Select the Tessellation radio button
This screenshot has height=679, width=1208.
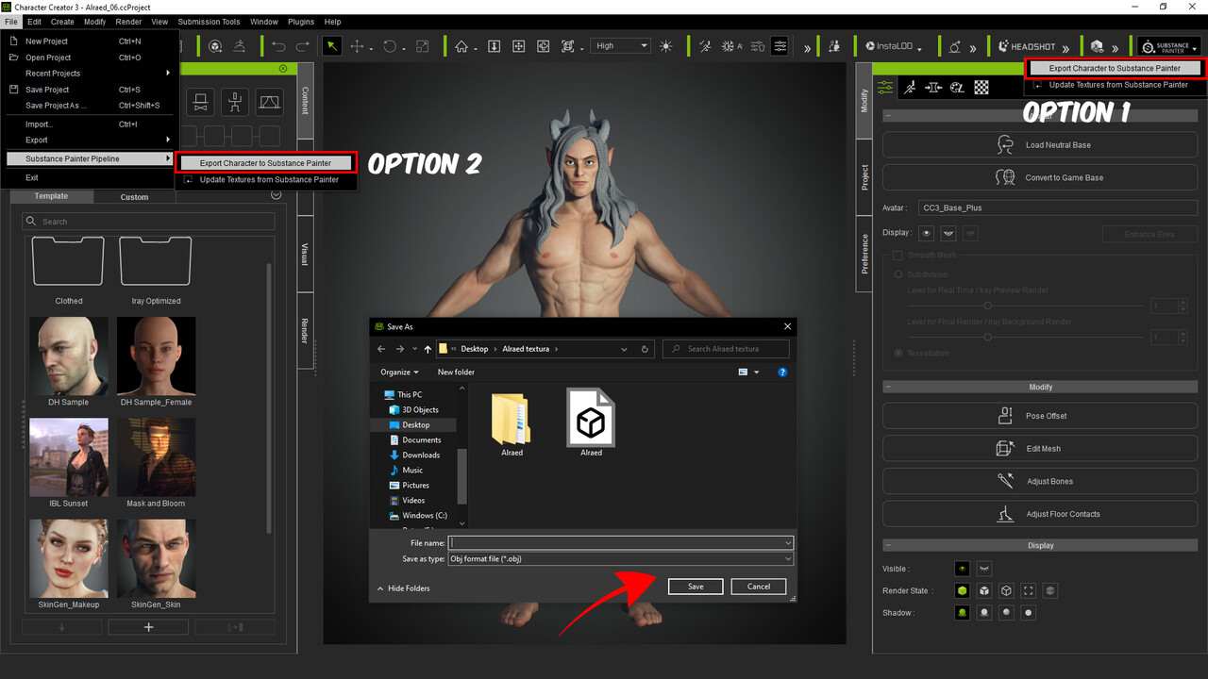point(898,353)
